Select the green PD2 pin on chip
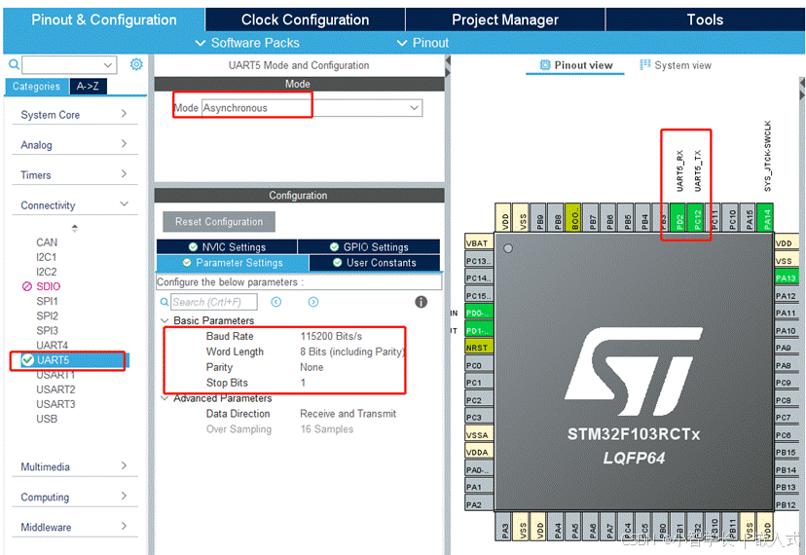Viewport: 806px width, 555px height. [679, 217]
